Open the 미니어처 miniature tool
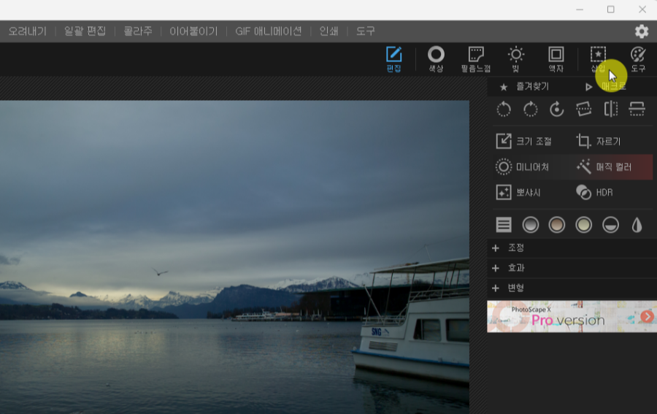The width and height of the screenshot is (657, 414). (523, 166)
